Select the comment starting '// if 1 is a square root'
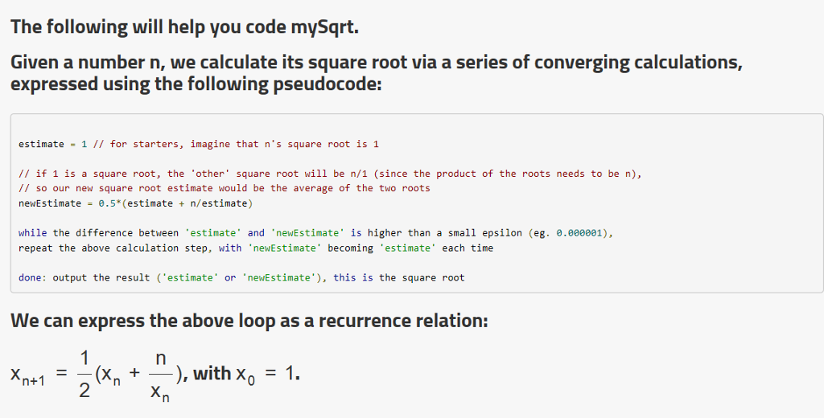824x418 pixels. click(x=330, y=174)
